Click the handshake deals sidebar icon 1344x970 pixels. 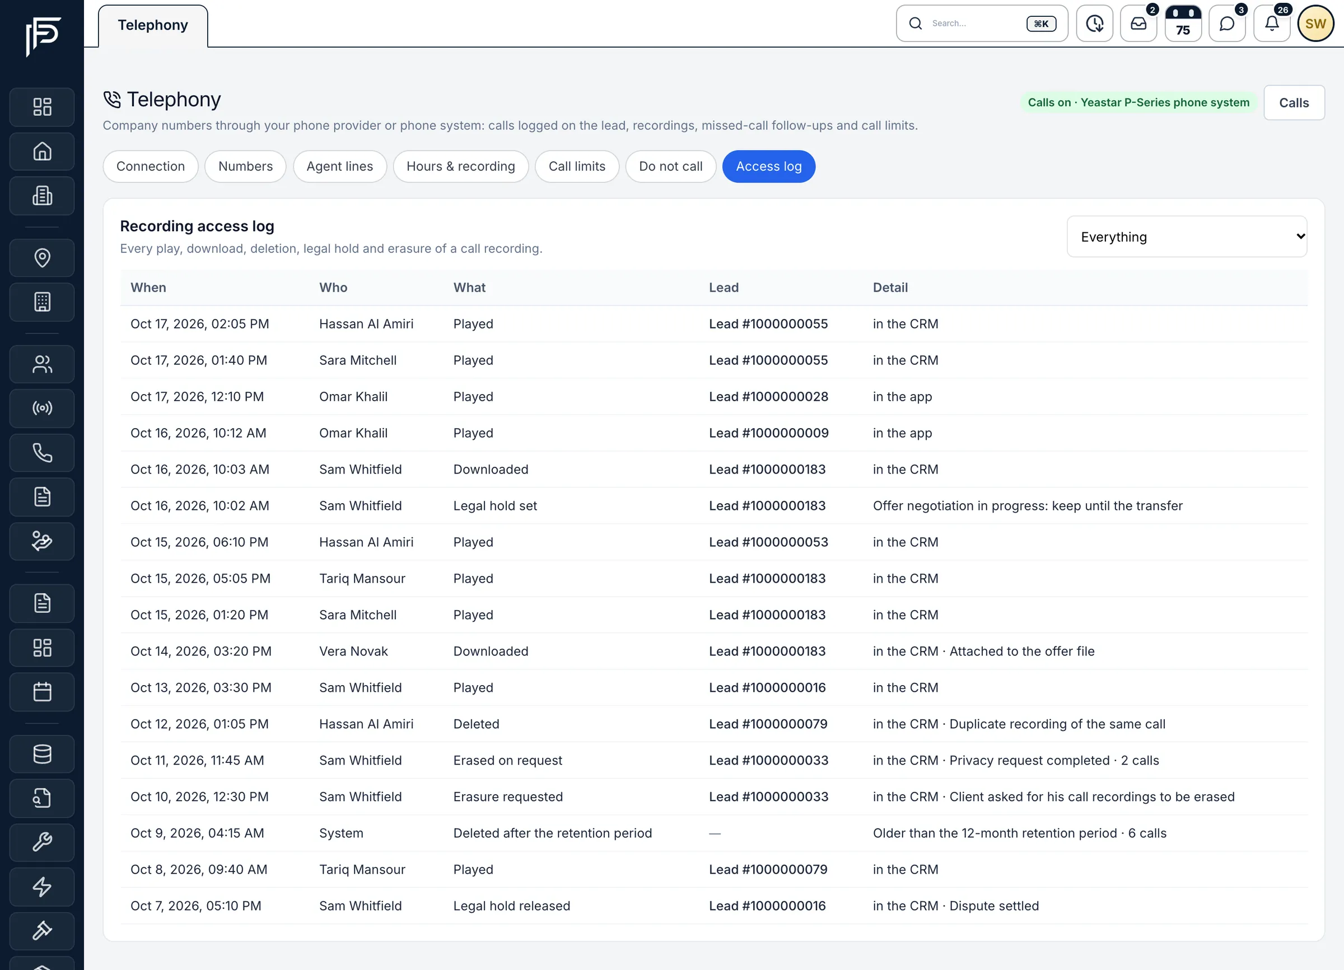(x=42, y=541)
